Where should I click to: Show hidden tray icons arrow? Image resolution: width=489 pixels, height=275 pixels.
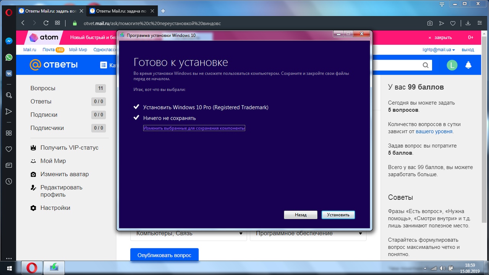point(426,268)
